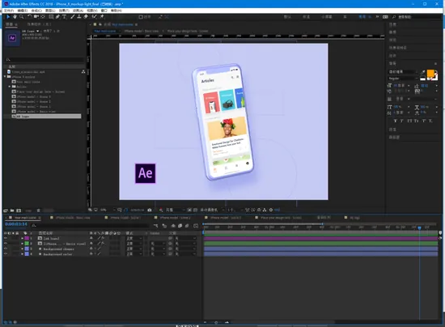Select the Clone Stamp tool
This screenshot has height=327, width=445.
pos(79,17)
